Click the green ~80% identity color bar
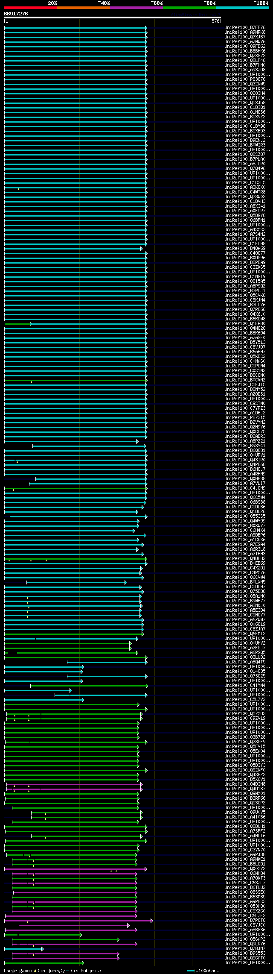The height and width of the screenshot is (974, 273). click(189, 7)
